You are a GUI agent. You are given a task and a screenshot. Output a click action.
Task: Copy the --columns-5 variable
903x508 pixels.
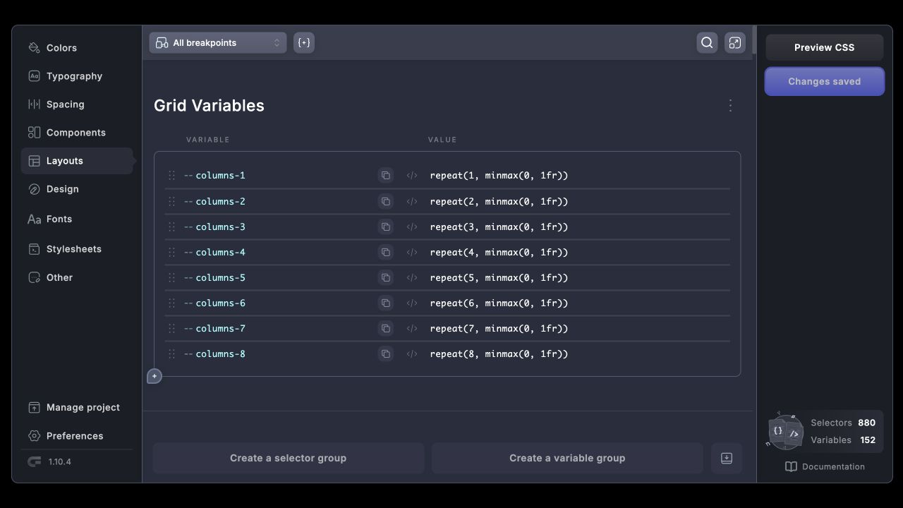point(385,278)
